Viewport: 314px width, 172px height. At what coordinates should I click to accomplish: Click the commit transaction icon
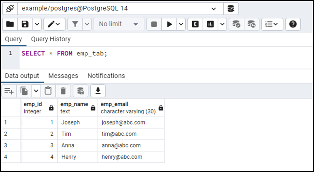pos(236,24)
